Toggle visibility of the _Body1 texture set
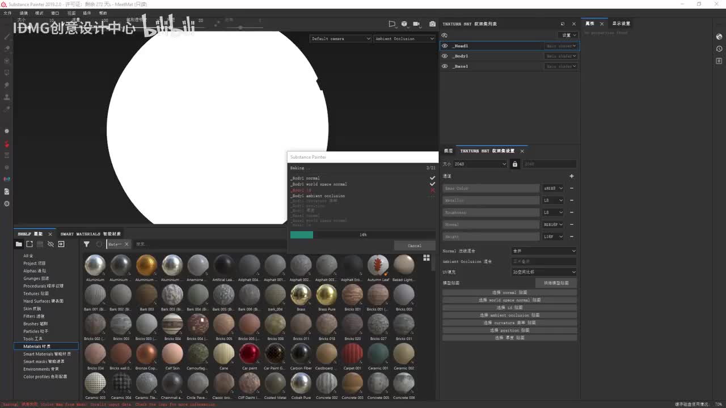 (445, 56)
